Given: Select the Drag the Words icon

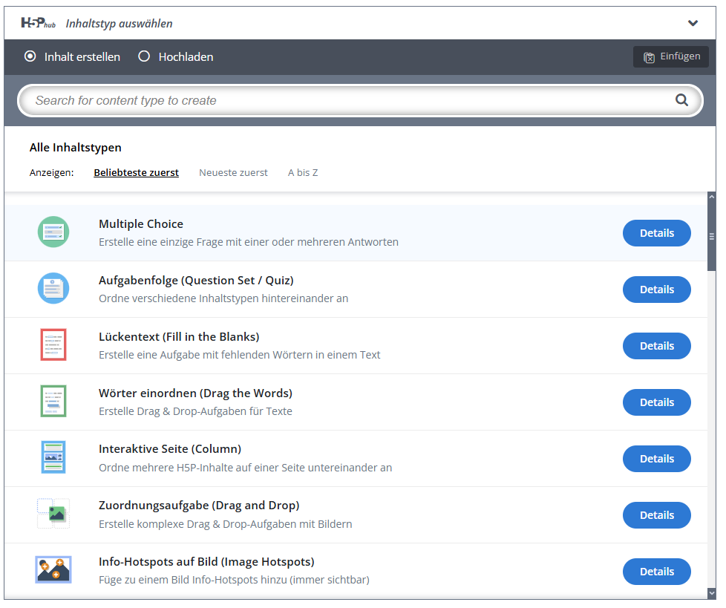Looking at the screenshot, I should tap(53, 402).
